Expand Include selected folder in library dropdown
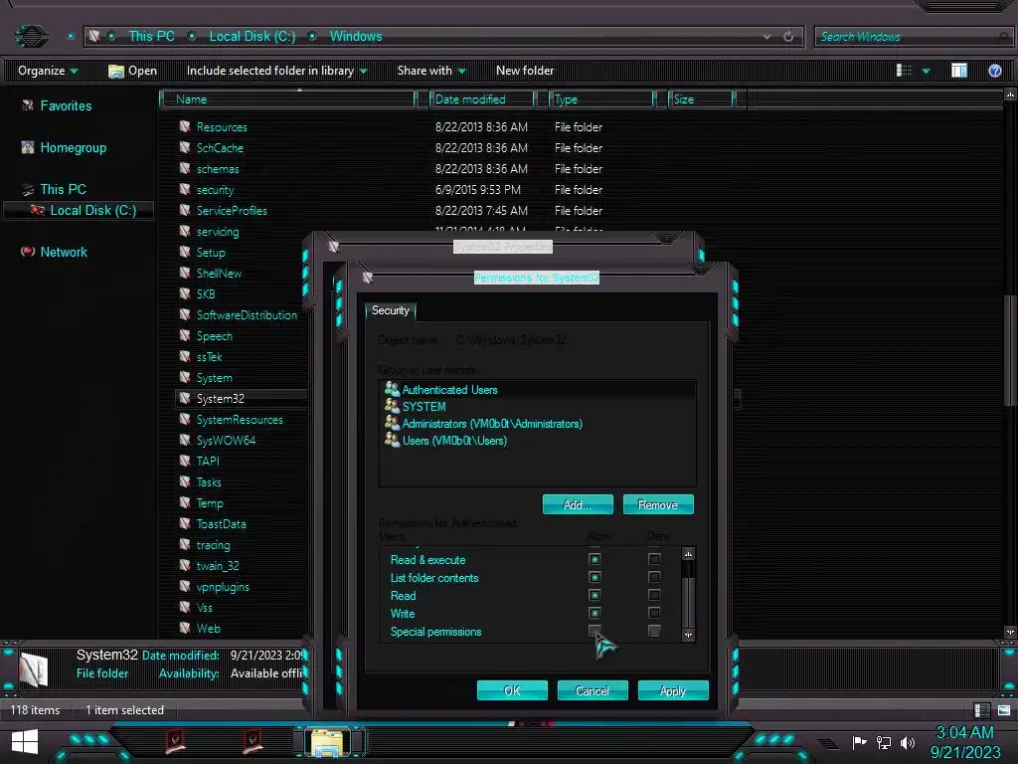Viewport: 1018px width, 764px height. 363,71
